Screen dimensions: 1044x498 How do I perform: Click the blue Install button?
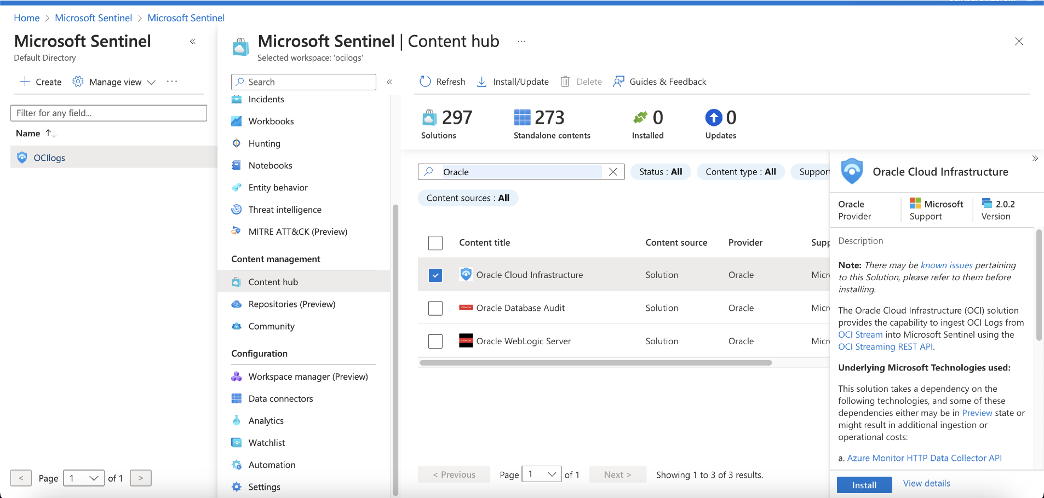click(x=864, y=485)
